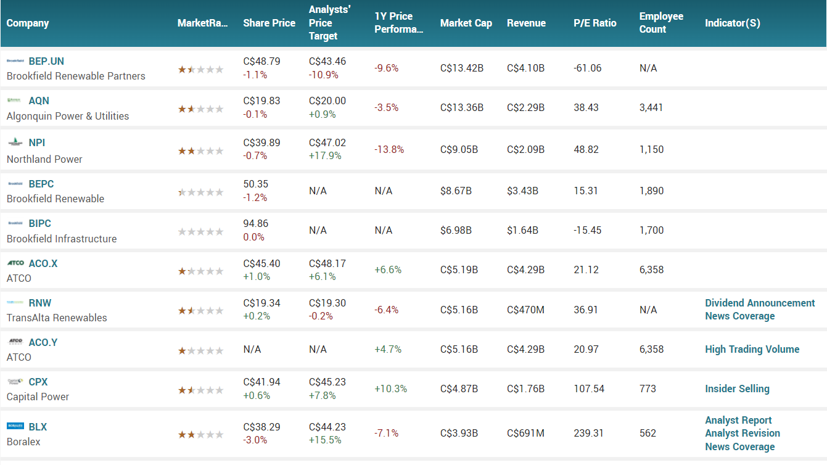Click the Brookfield Renewable logo beside BEPC
The image size is (827, 465).
16,184
